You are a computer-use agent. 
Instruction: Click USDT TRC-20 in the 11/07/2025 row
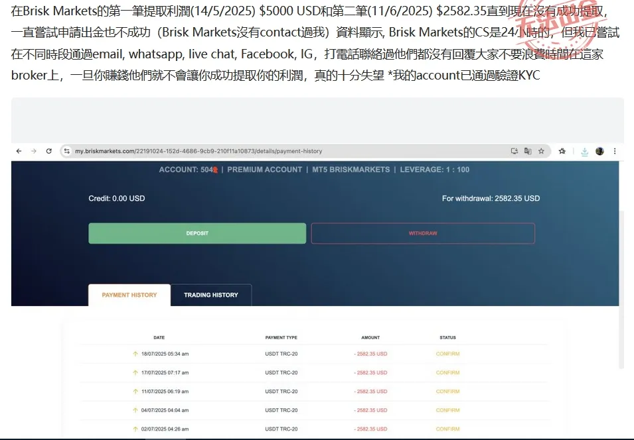click(281, 392)
